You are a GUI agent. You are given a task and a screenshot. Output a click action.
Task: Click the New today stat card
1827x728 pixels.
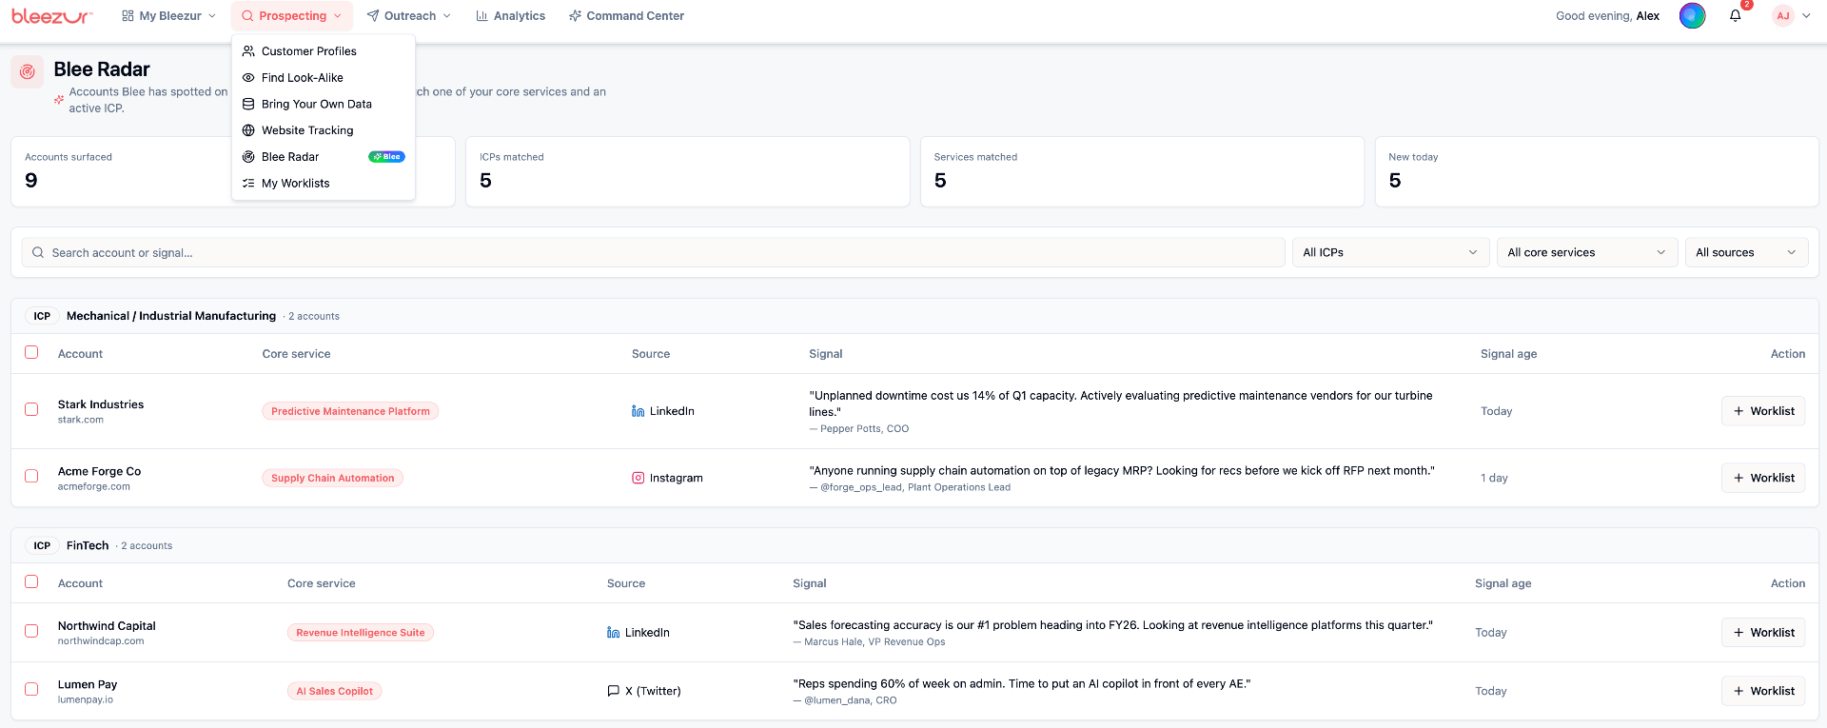coord(1596,171)
